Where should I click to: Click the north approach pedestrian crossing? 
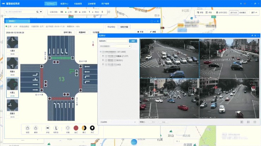point(61,58)
